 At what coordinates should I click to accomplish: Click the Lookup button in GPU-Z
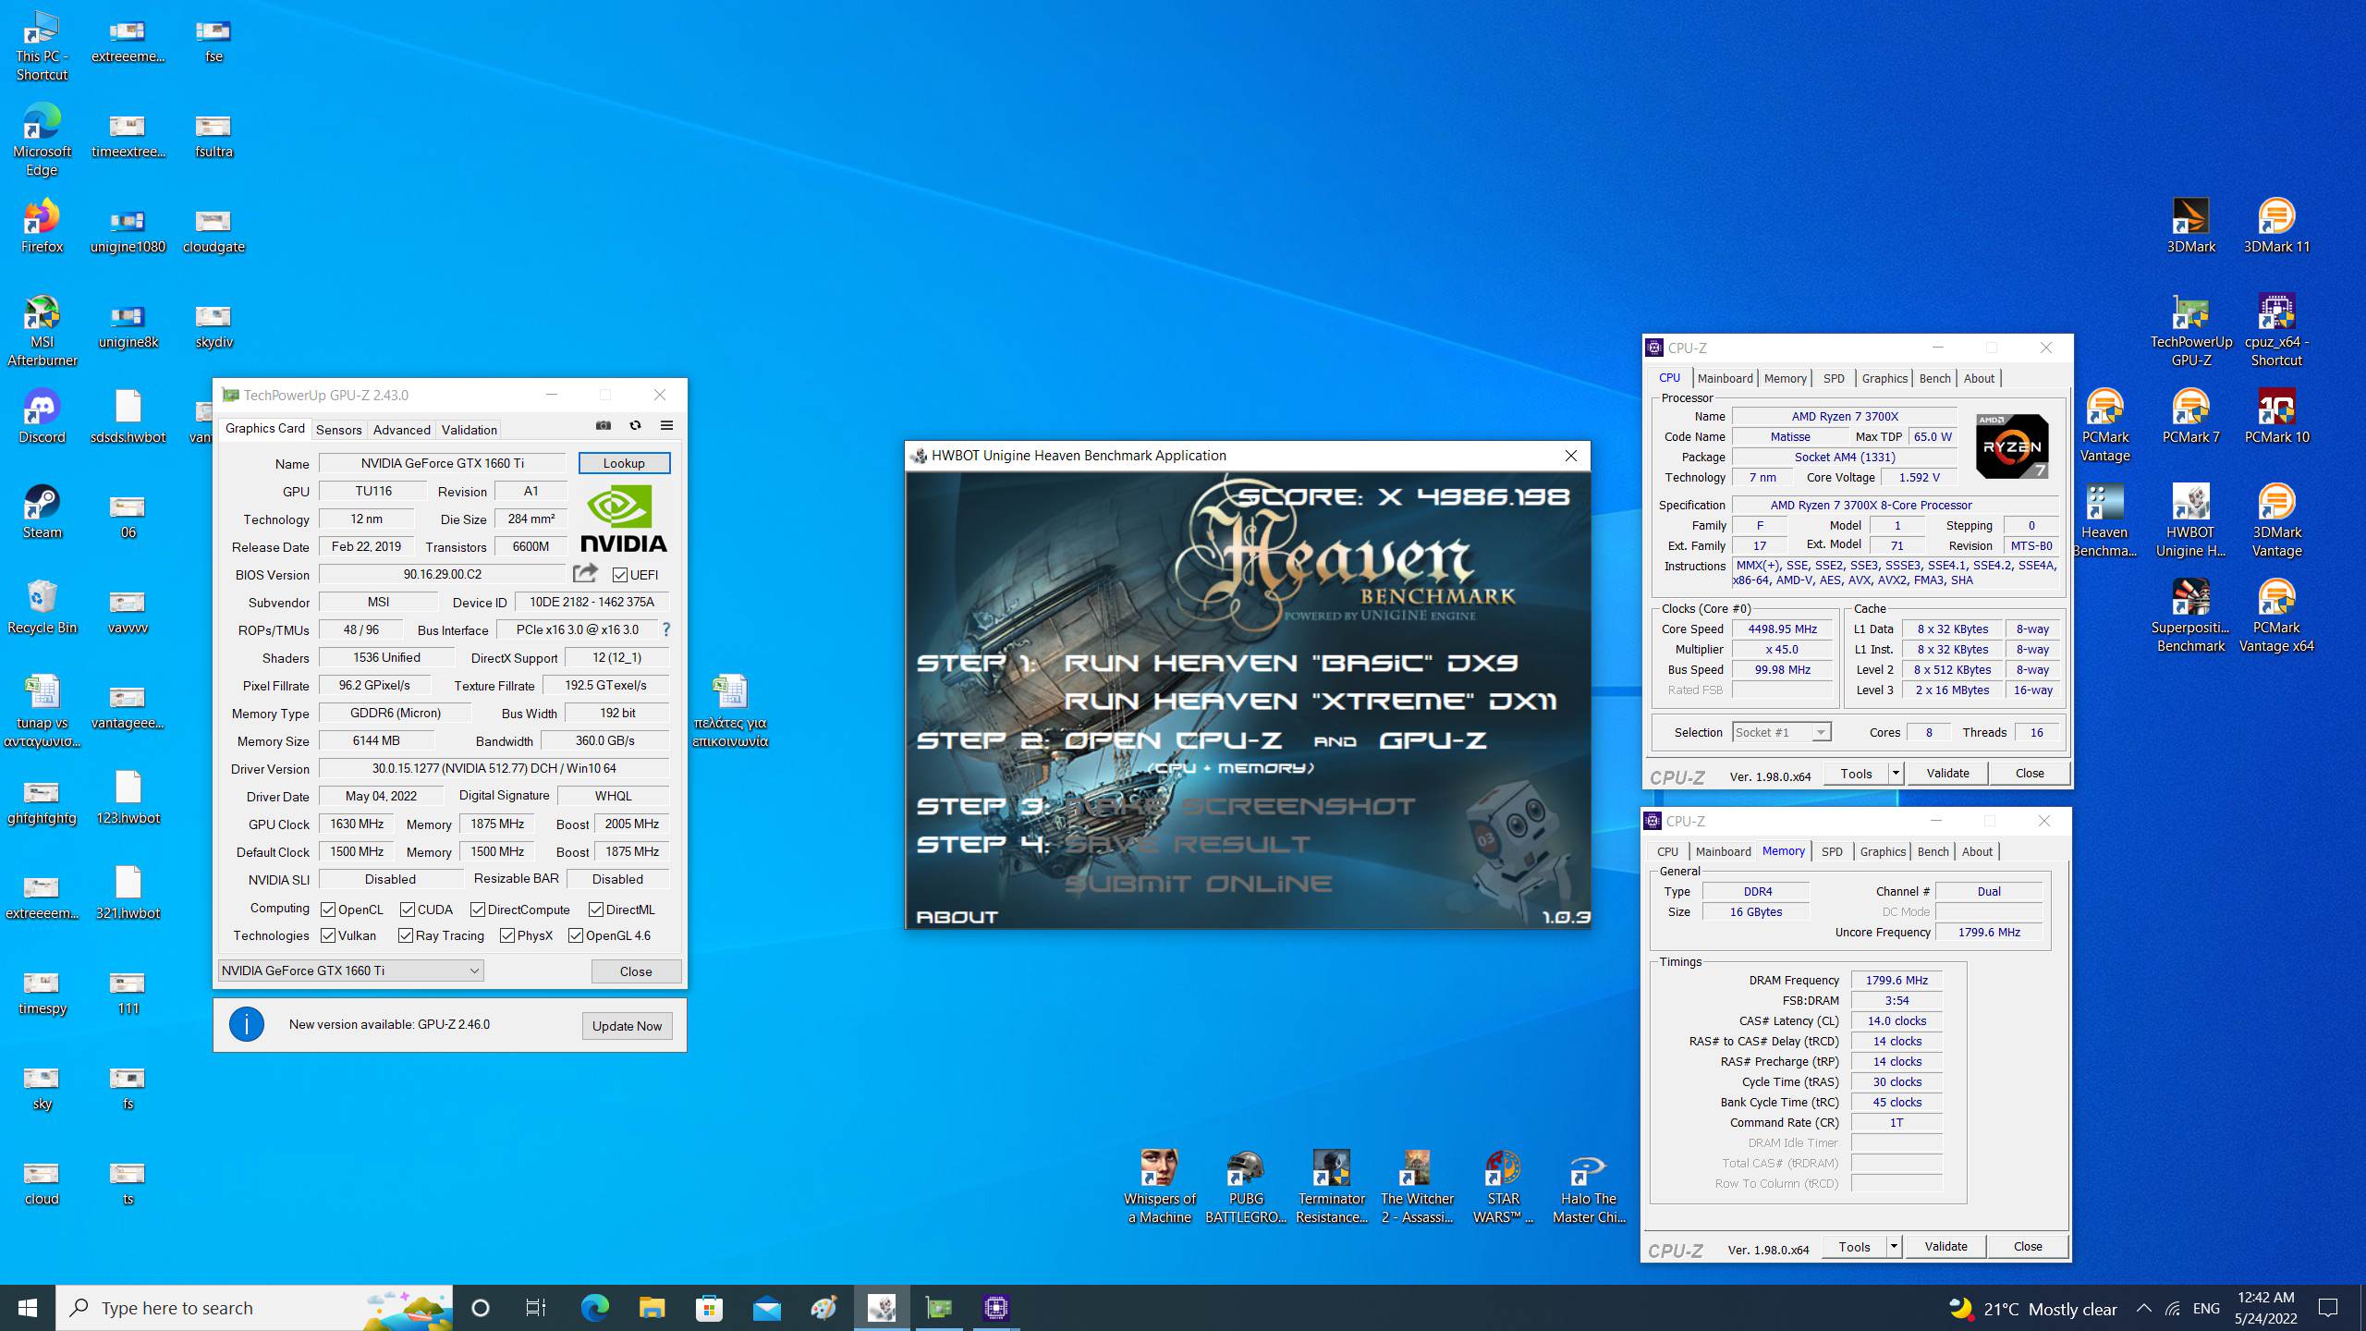624,463
